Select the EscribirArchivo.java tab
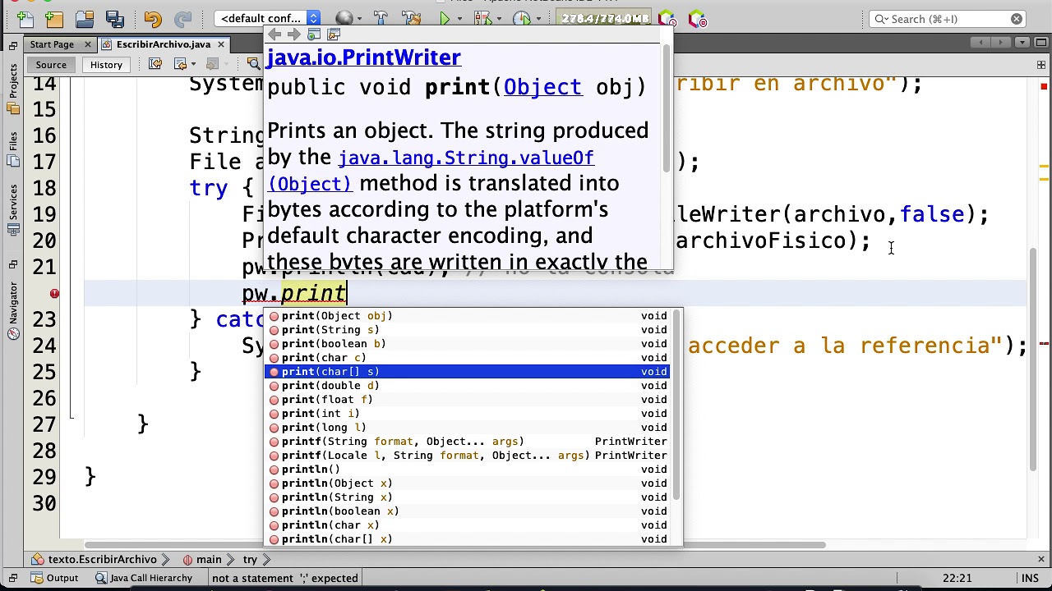Image resolution: width=1052 pixels, height=591 pixels. point(164,44)
